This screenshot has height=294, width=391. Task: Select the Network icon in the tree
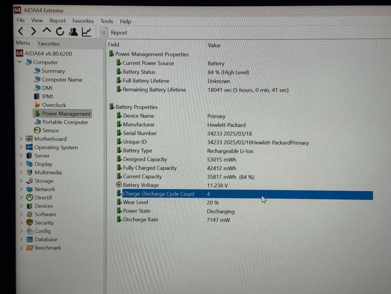[x=29, y=189]
